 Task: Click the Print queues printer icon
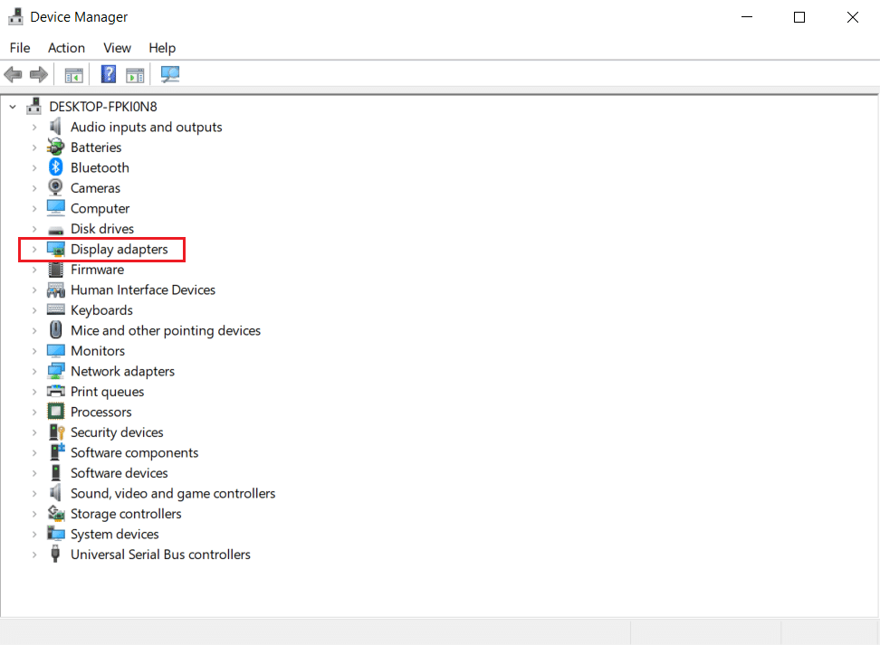point(55,391)
